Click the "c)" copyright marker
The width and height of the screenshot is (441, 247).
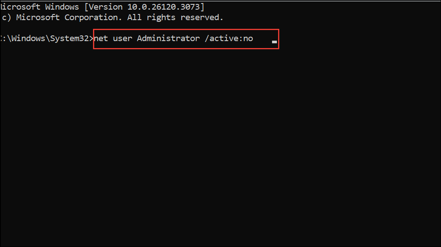(6, 17)
